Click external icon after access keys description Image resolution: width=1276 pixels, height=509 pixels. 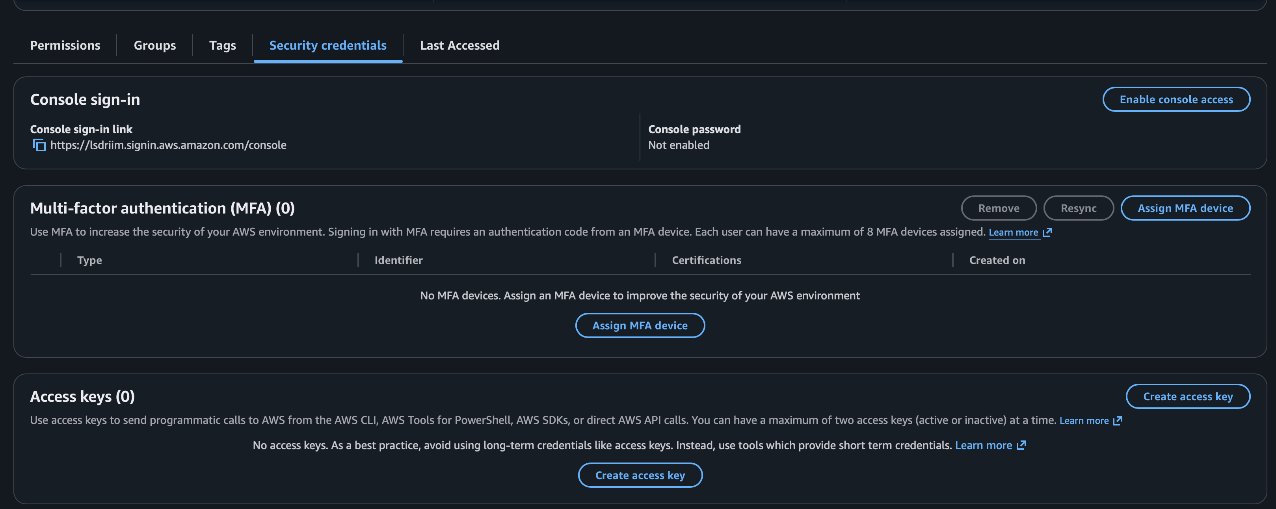(1118, 420)
